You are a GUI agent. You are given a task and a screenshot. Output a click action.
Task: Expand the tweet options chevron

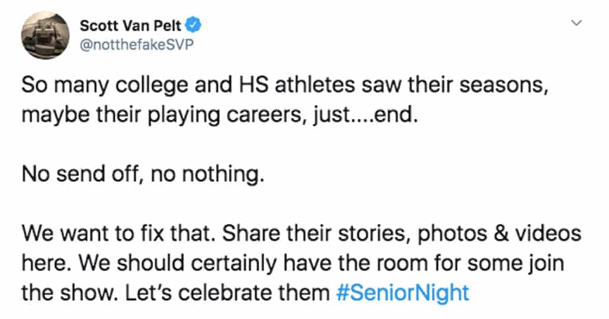tap(576, 23)
